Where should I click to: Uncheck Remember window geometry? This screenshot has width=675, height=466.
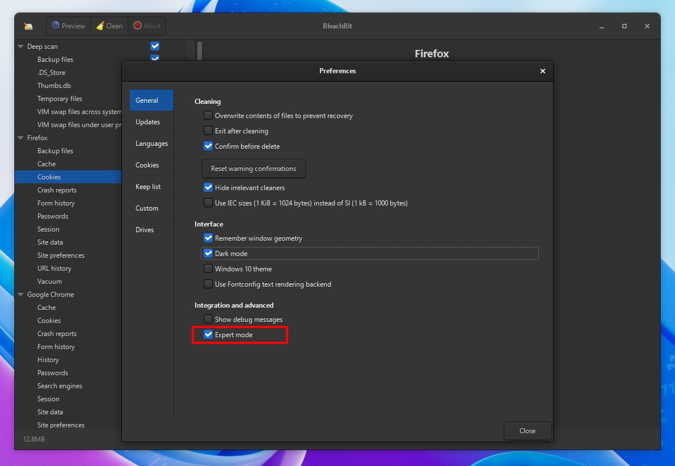tap(208, 238)
